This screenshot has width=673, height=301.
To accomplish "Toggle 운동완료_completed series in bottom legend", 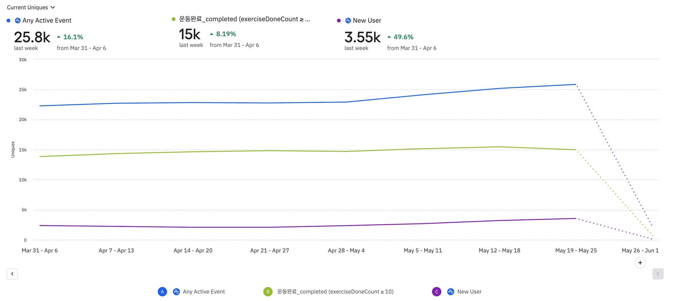I will pyautogui.click(x=335, y=291).
